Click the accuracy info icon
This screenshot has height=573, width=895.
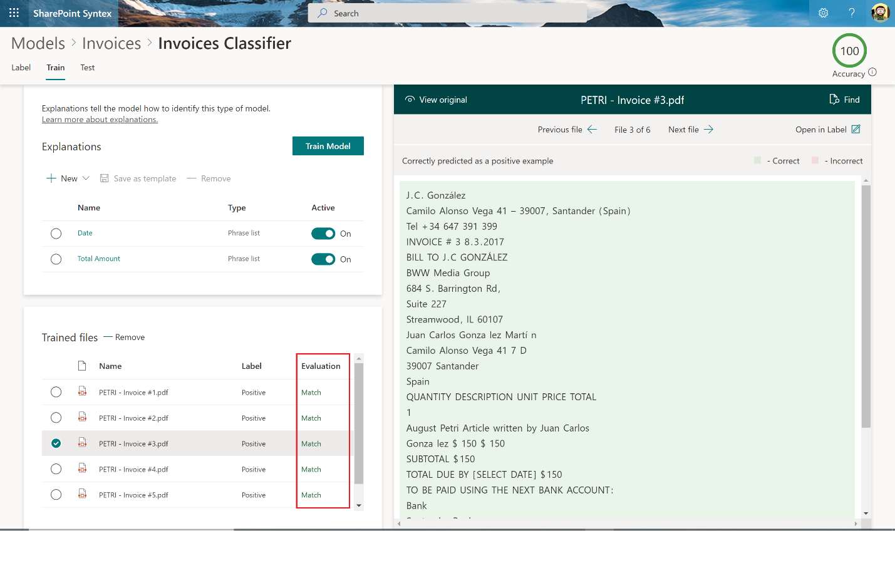[x=872, y=73]
